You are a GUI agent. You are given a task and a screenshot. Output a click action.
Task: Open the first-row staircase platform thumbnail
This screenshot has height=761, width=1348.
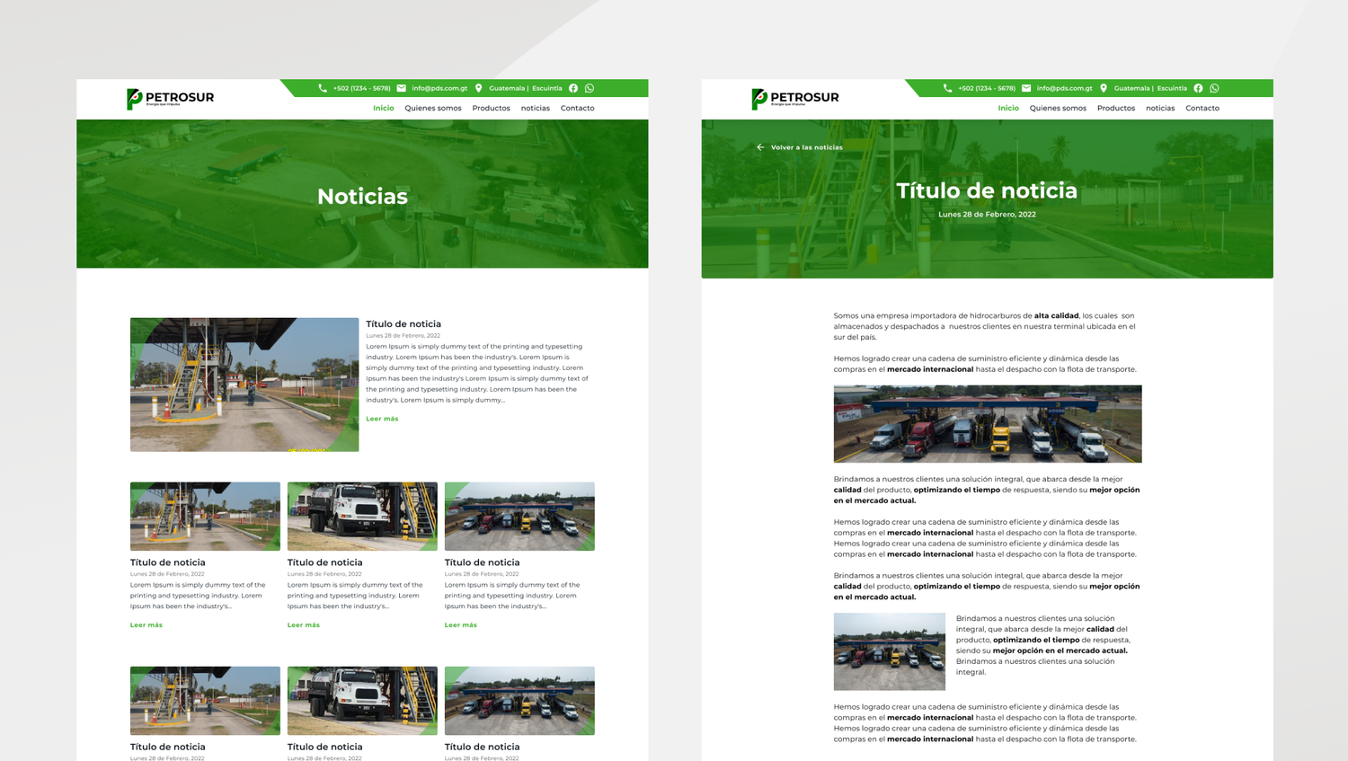click(x=205, y=517)
